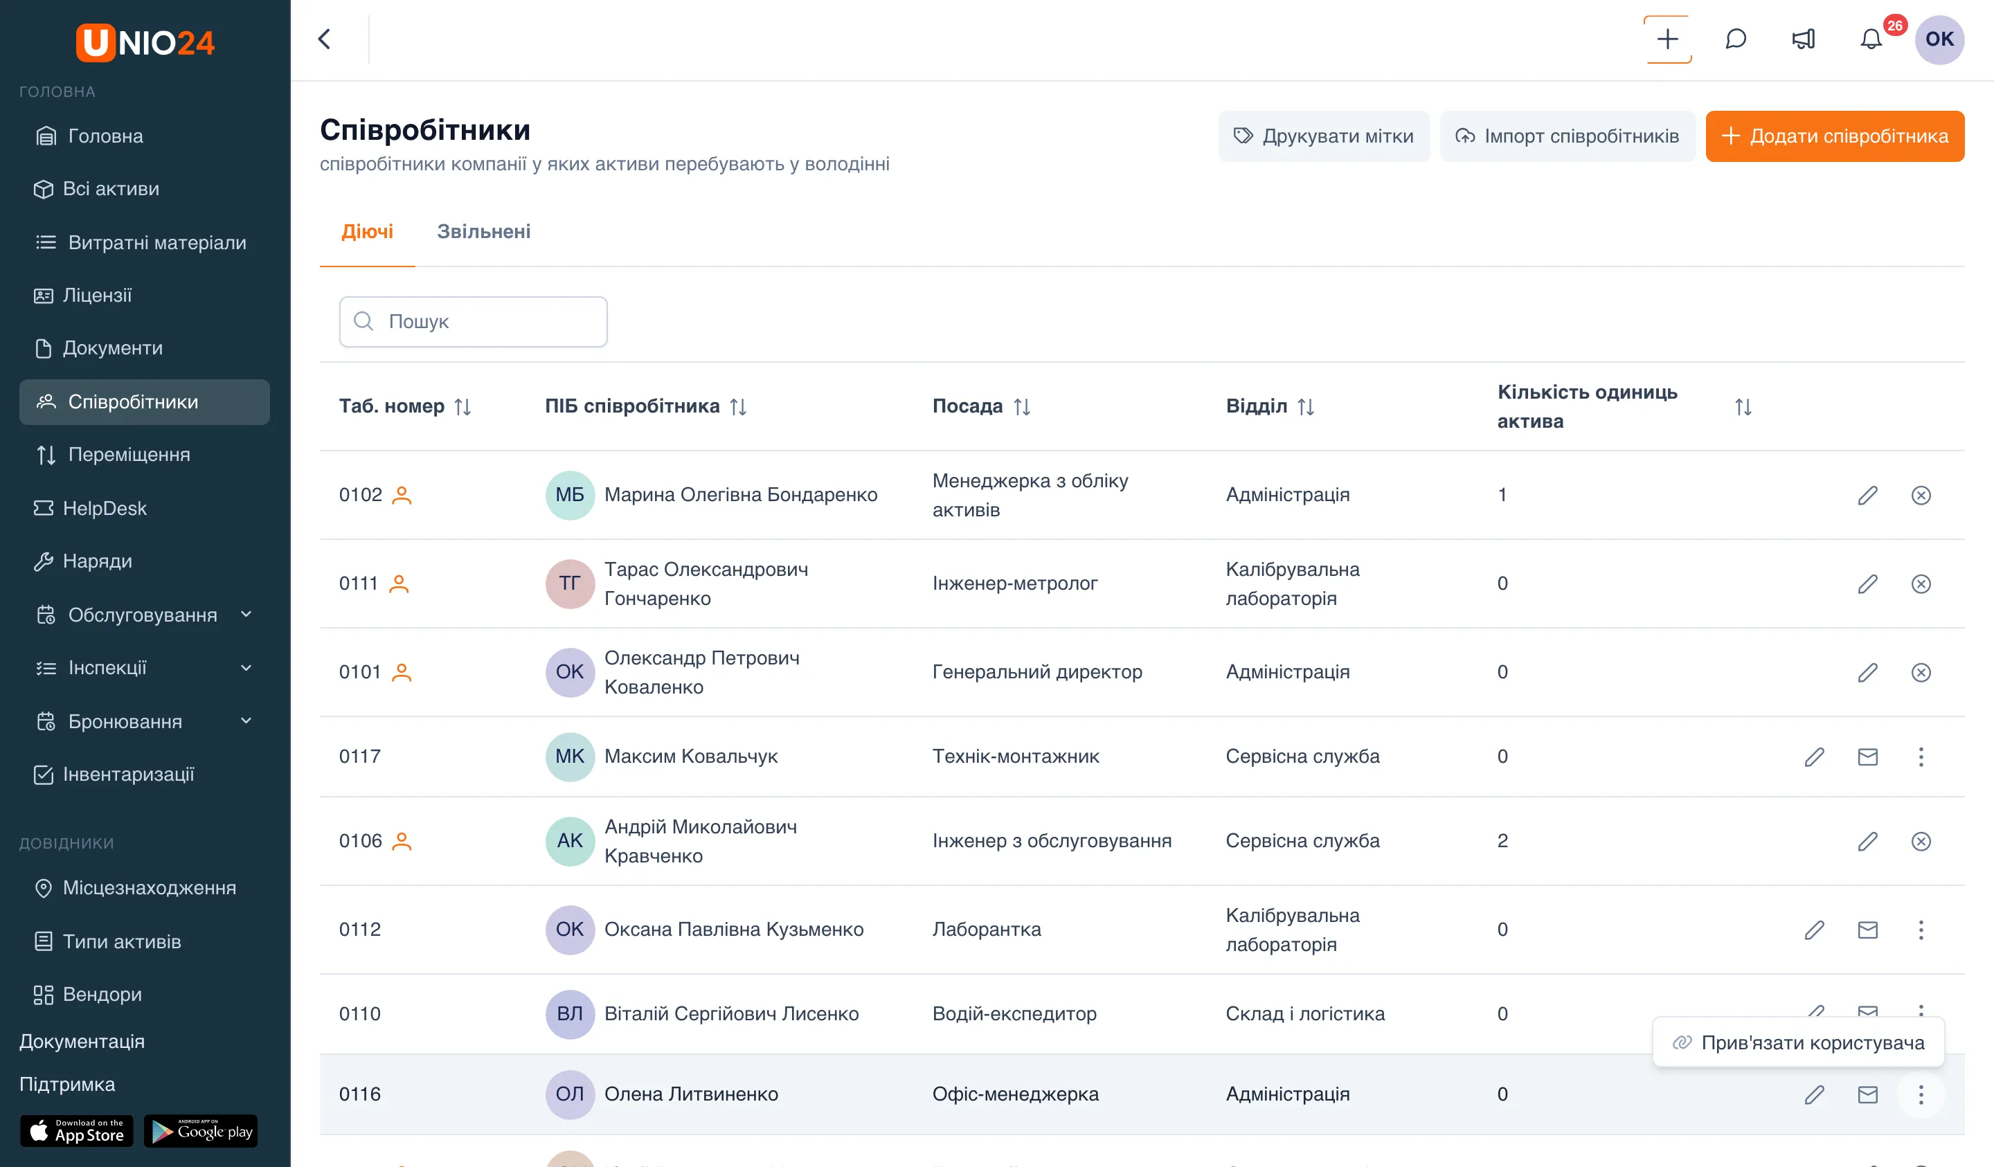Screen dimensions: 1994x1167
Task: Click the Пошук search field
Action: tap(473, 321)
